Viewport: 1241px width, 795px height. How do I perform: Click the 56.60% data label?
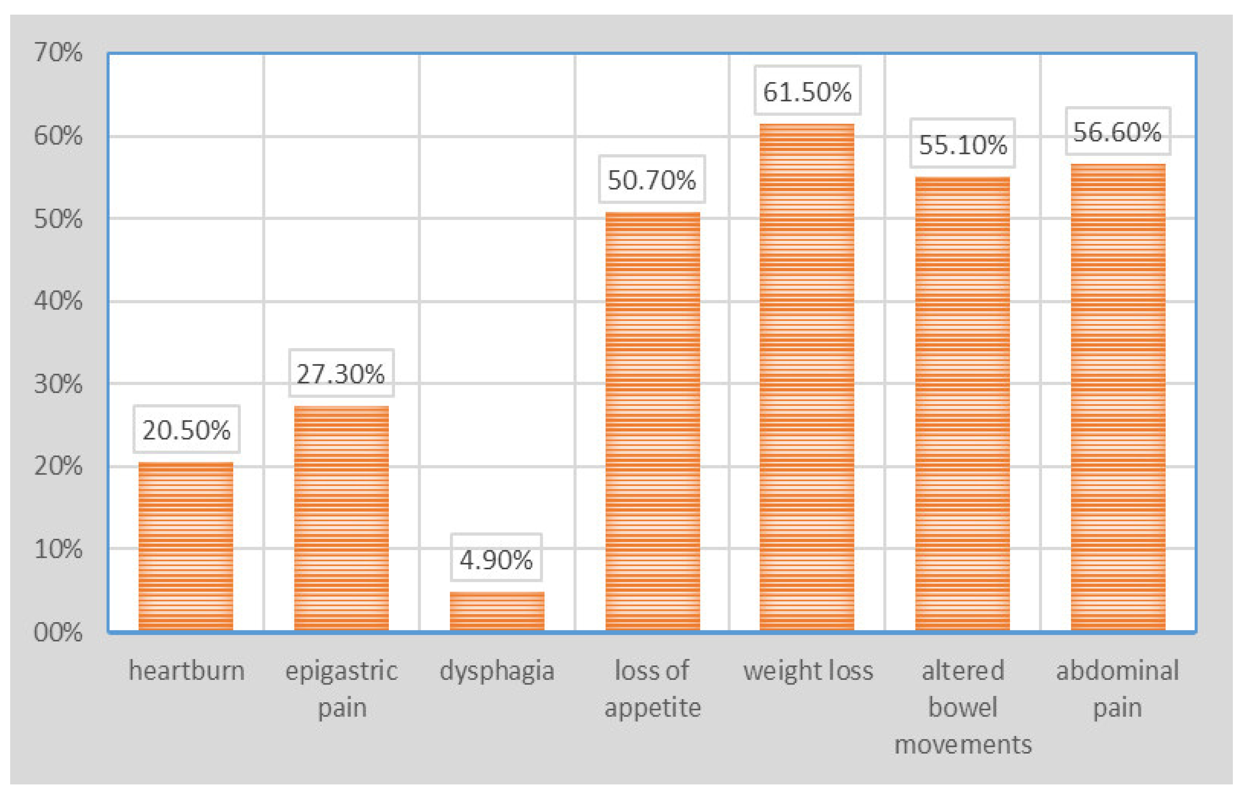[1118, 131]
